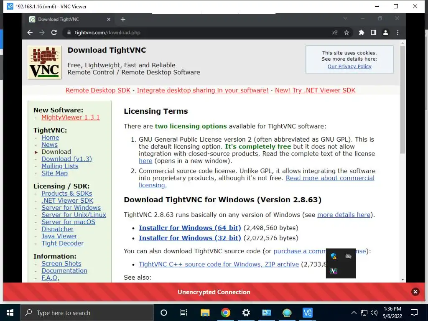Click the VNC tray icon in overflow popup

click(334, 271)
